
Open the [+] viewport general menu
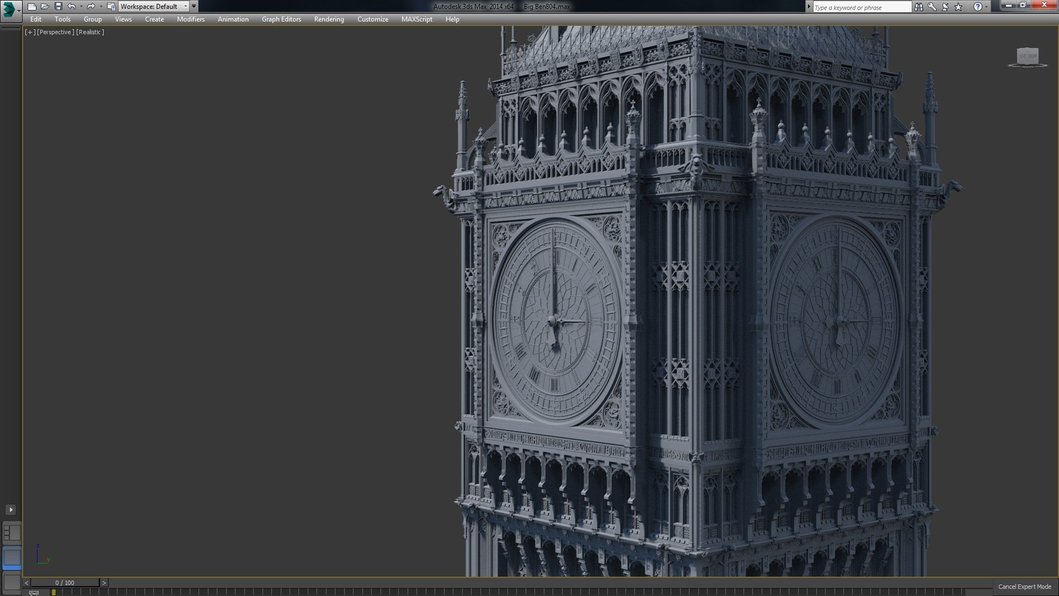(x=30, y=31)
